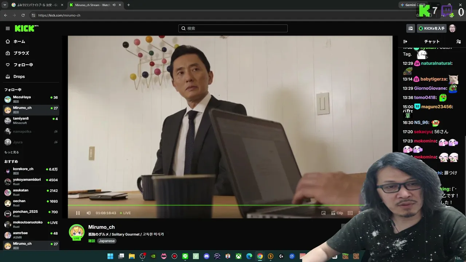Open NVIDIA app from the taskbar

[x=153, y=256]
